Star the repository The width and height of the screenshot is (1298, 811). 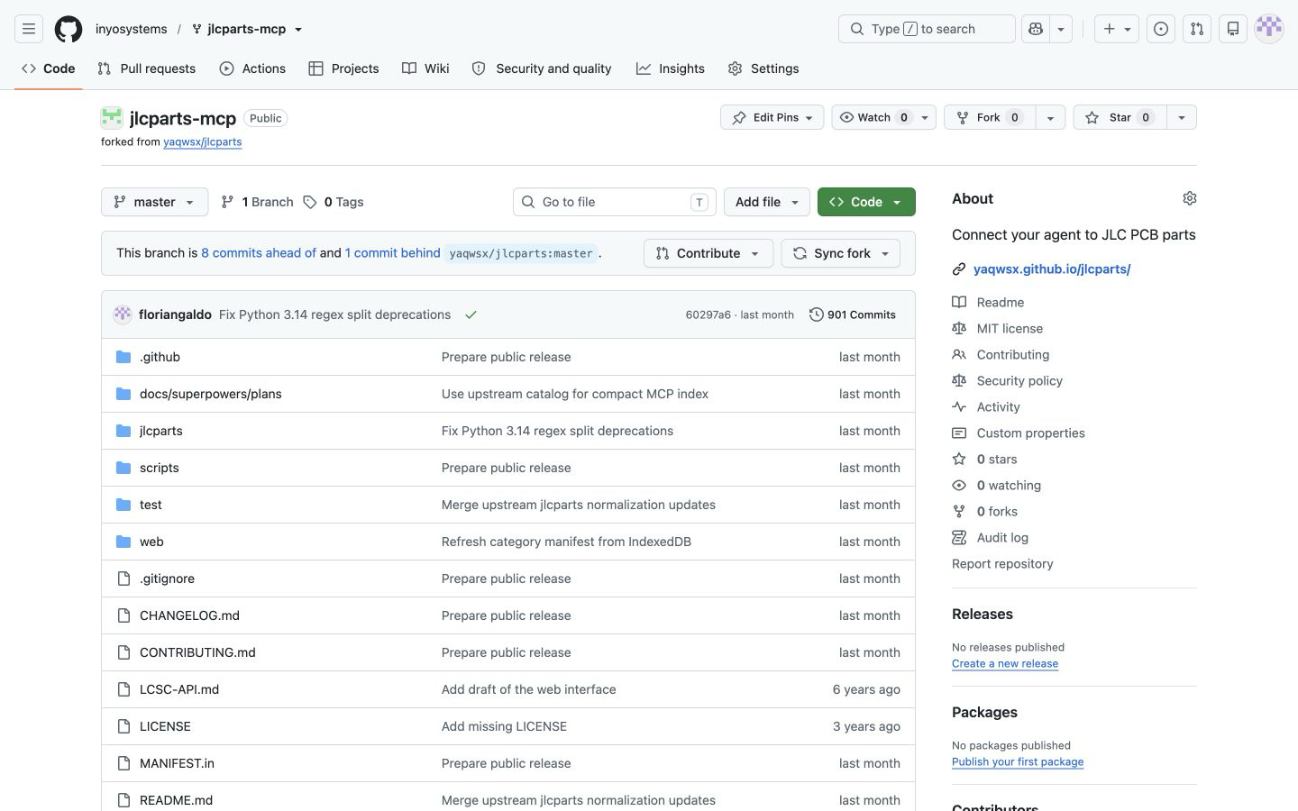click(x=1120, y=117)
